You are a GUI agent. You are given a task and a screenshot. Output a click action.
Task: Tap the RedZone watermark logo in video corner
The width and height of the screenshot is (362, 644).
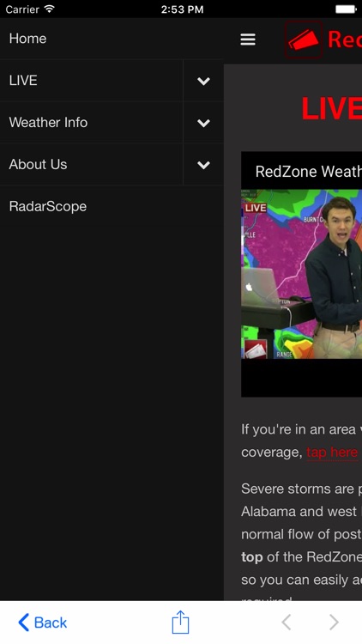[256, 349]
